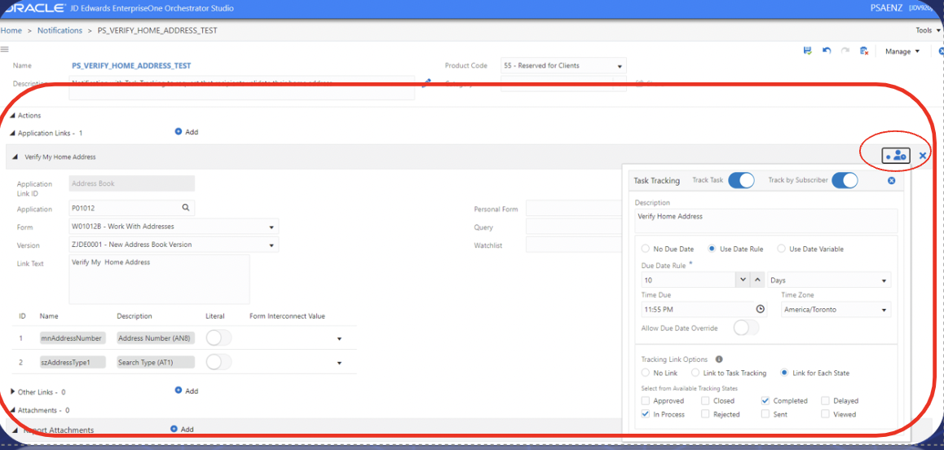Click the Watchlist field
Image resolution: width=944 pixels, height=450 pixels.
574,245
